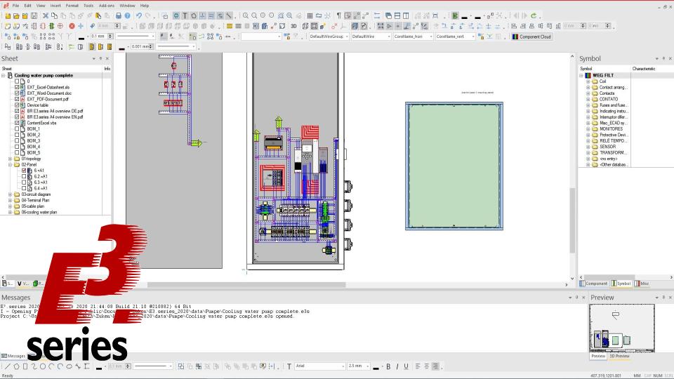Expand the Contacts symbol folder
674x379 pixels.
588,93
